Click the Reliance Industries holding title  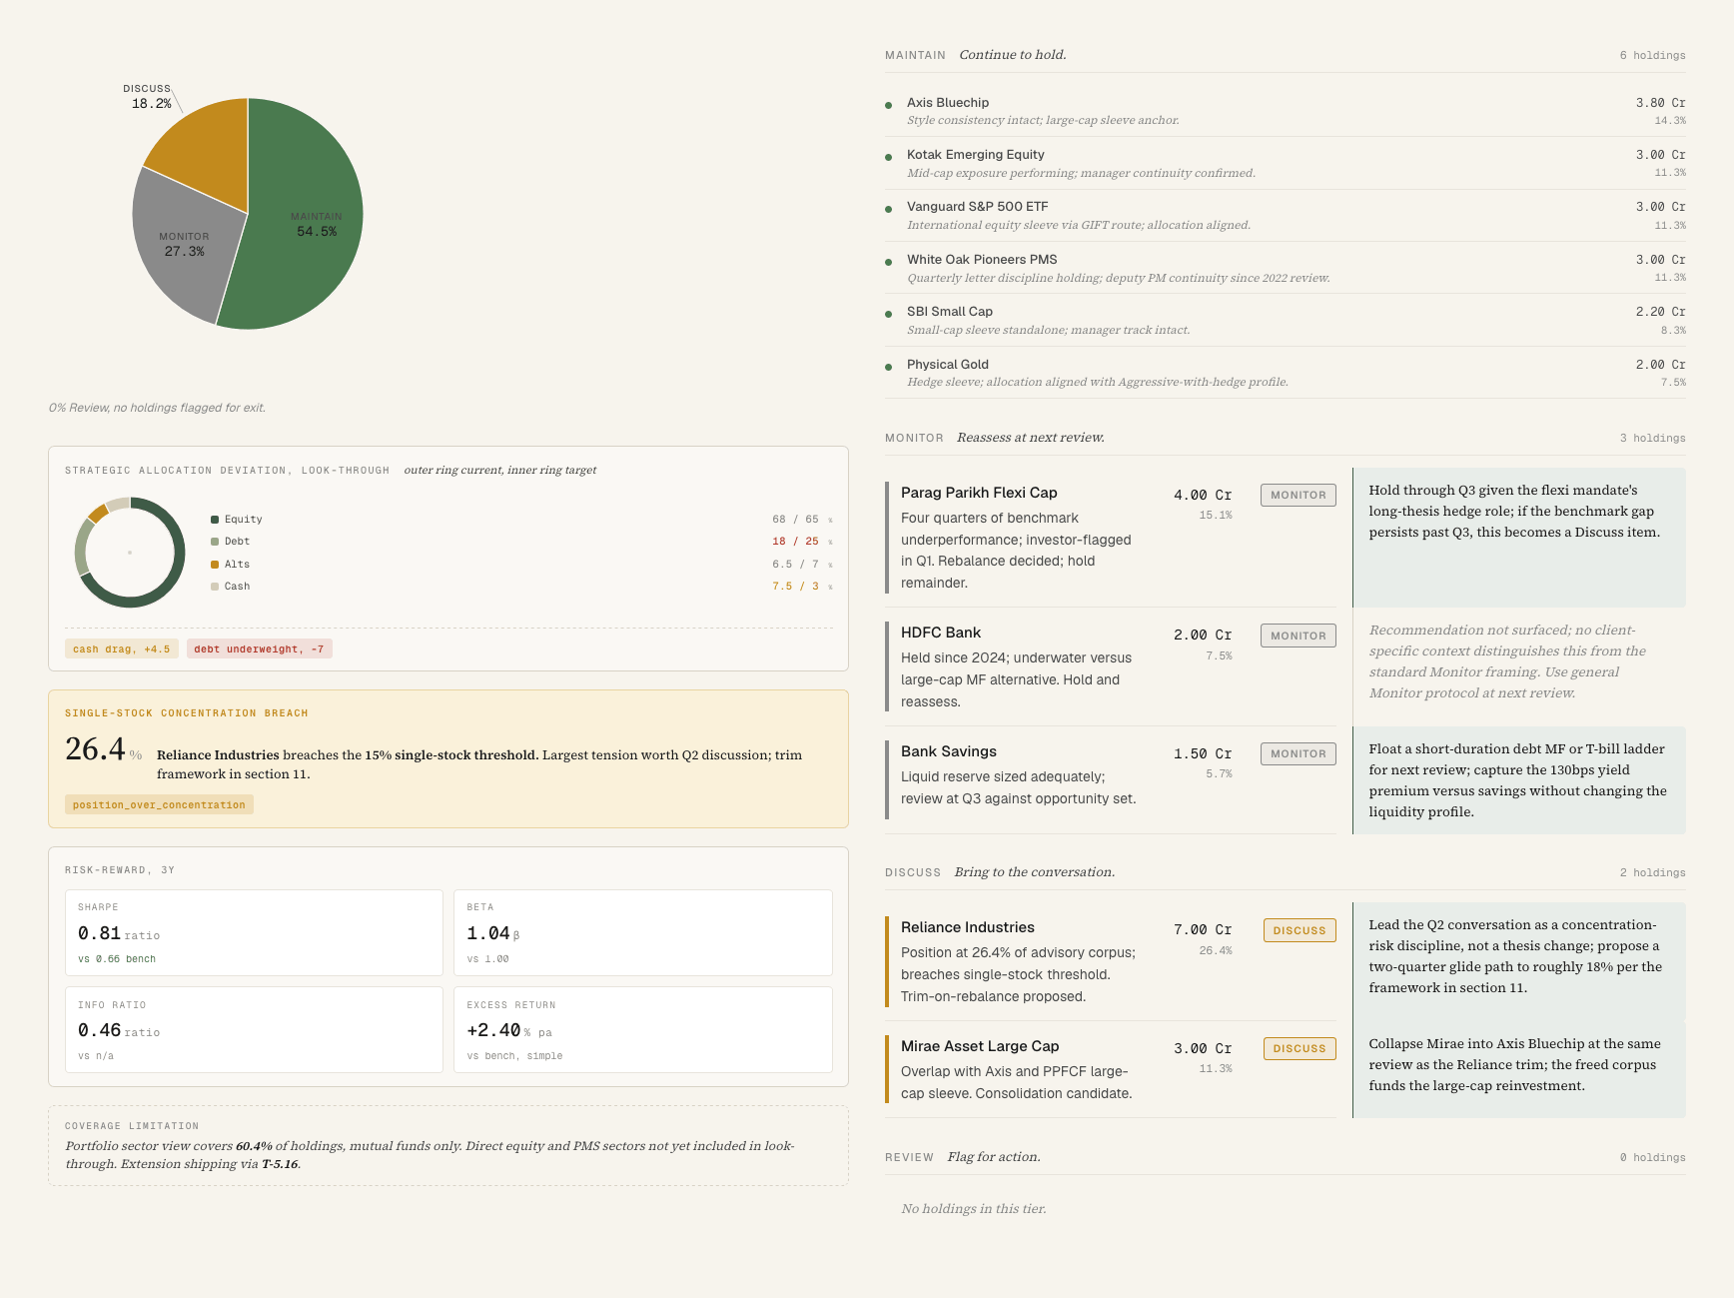click(x=968, y=927)
